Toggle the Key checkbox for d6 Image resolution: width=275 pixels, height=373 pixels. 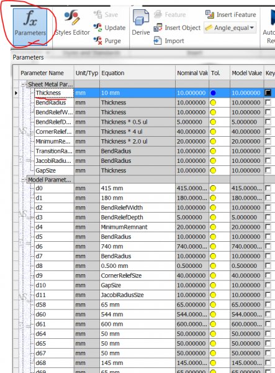[268, 246]
